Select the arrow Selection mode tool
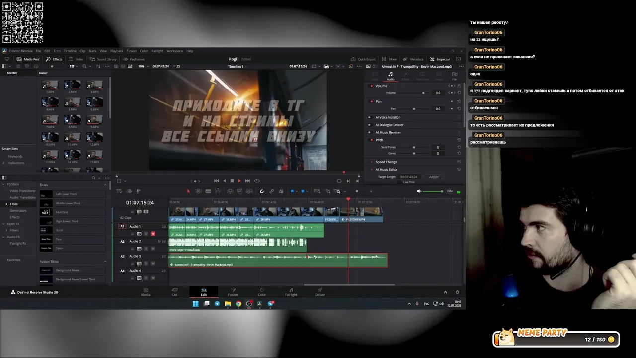 [188, 191]
